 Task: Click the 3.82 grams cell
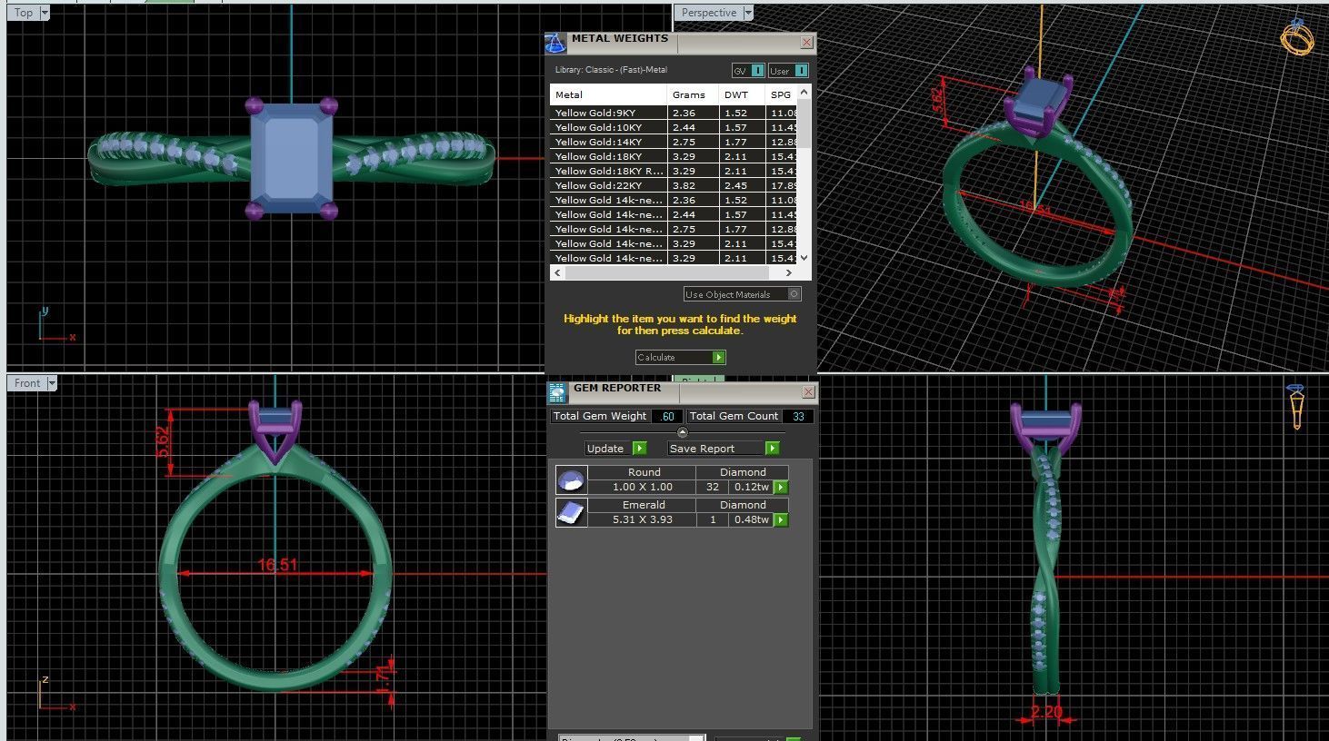click(x=693, y=185)
